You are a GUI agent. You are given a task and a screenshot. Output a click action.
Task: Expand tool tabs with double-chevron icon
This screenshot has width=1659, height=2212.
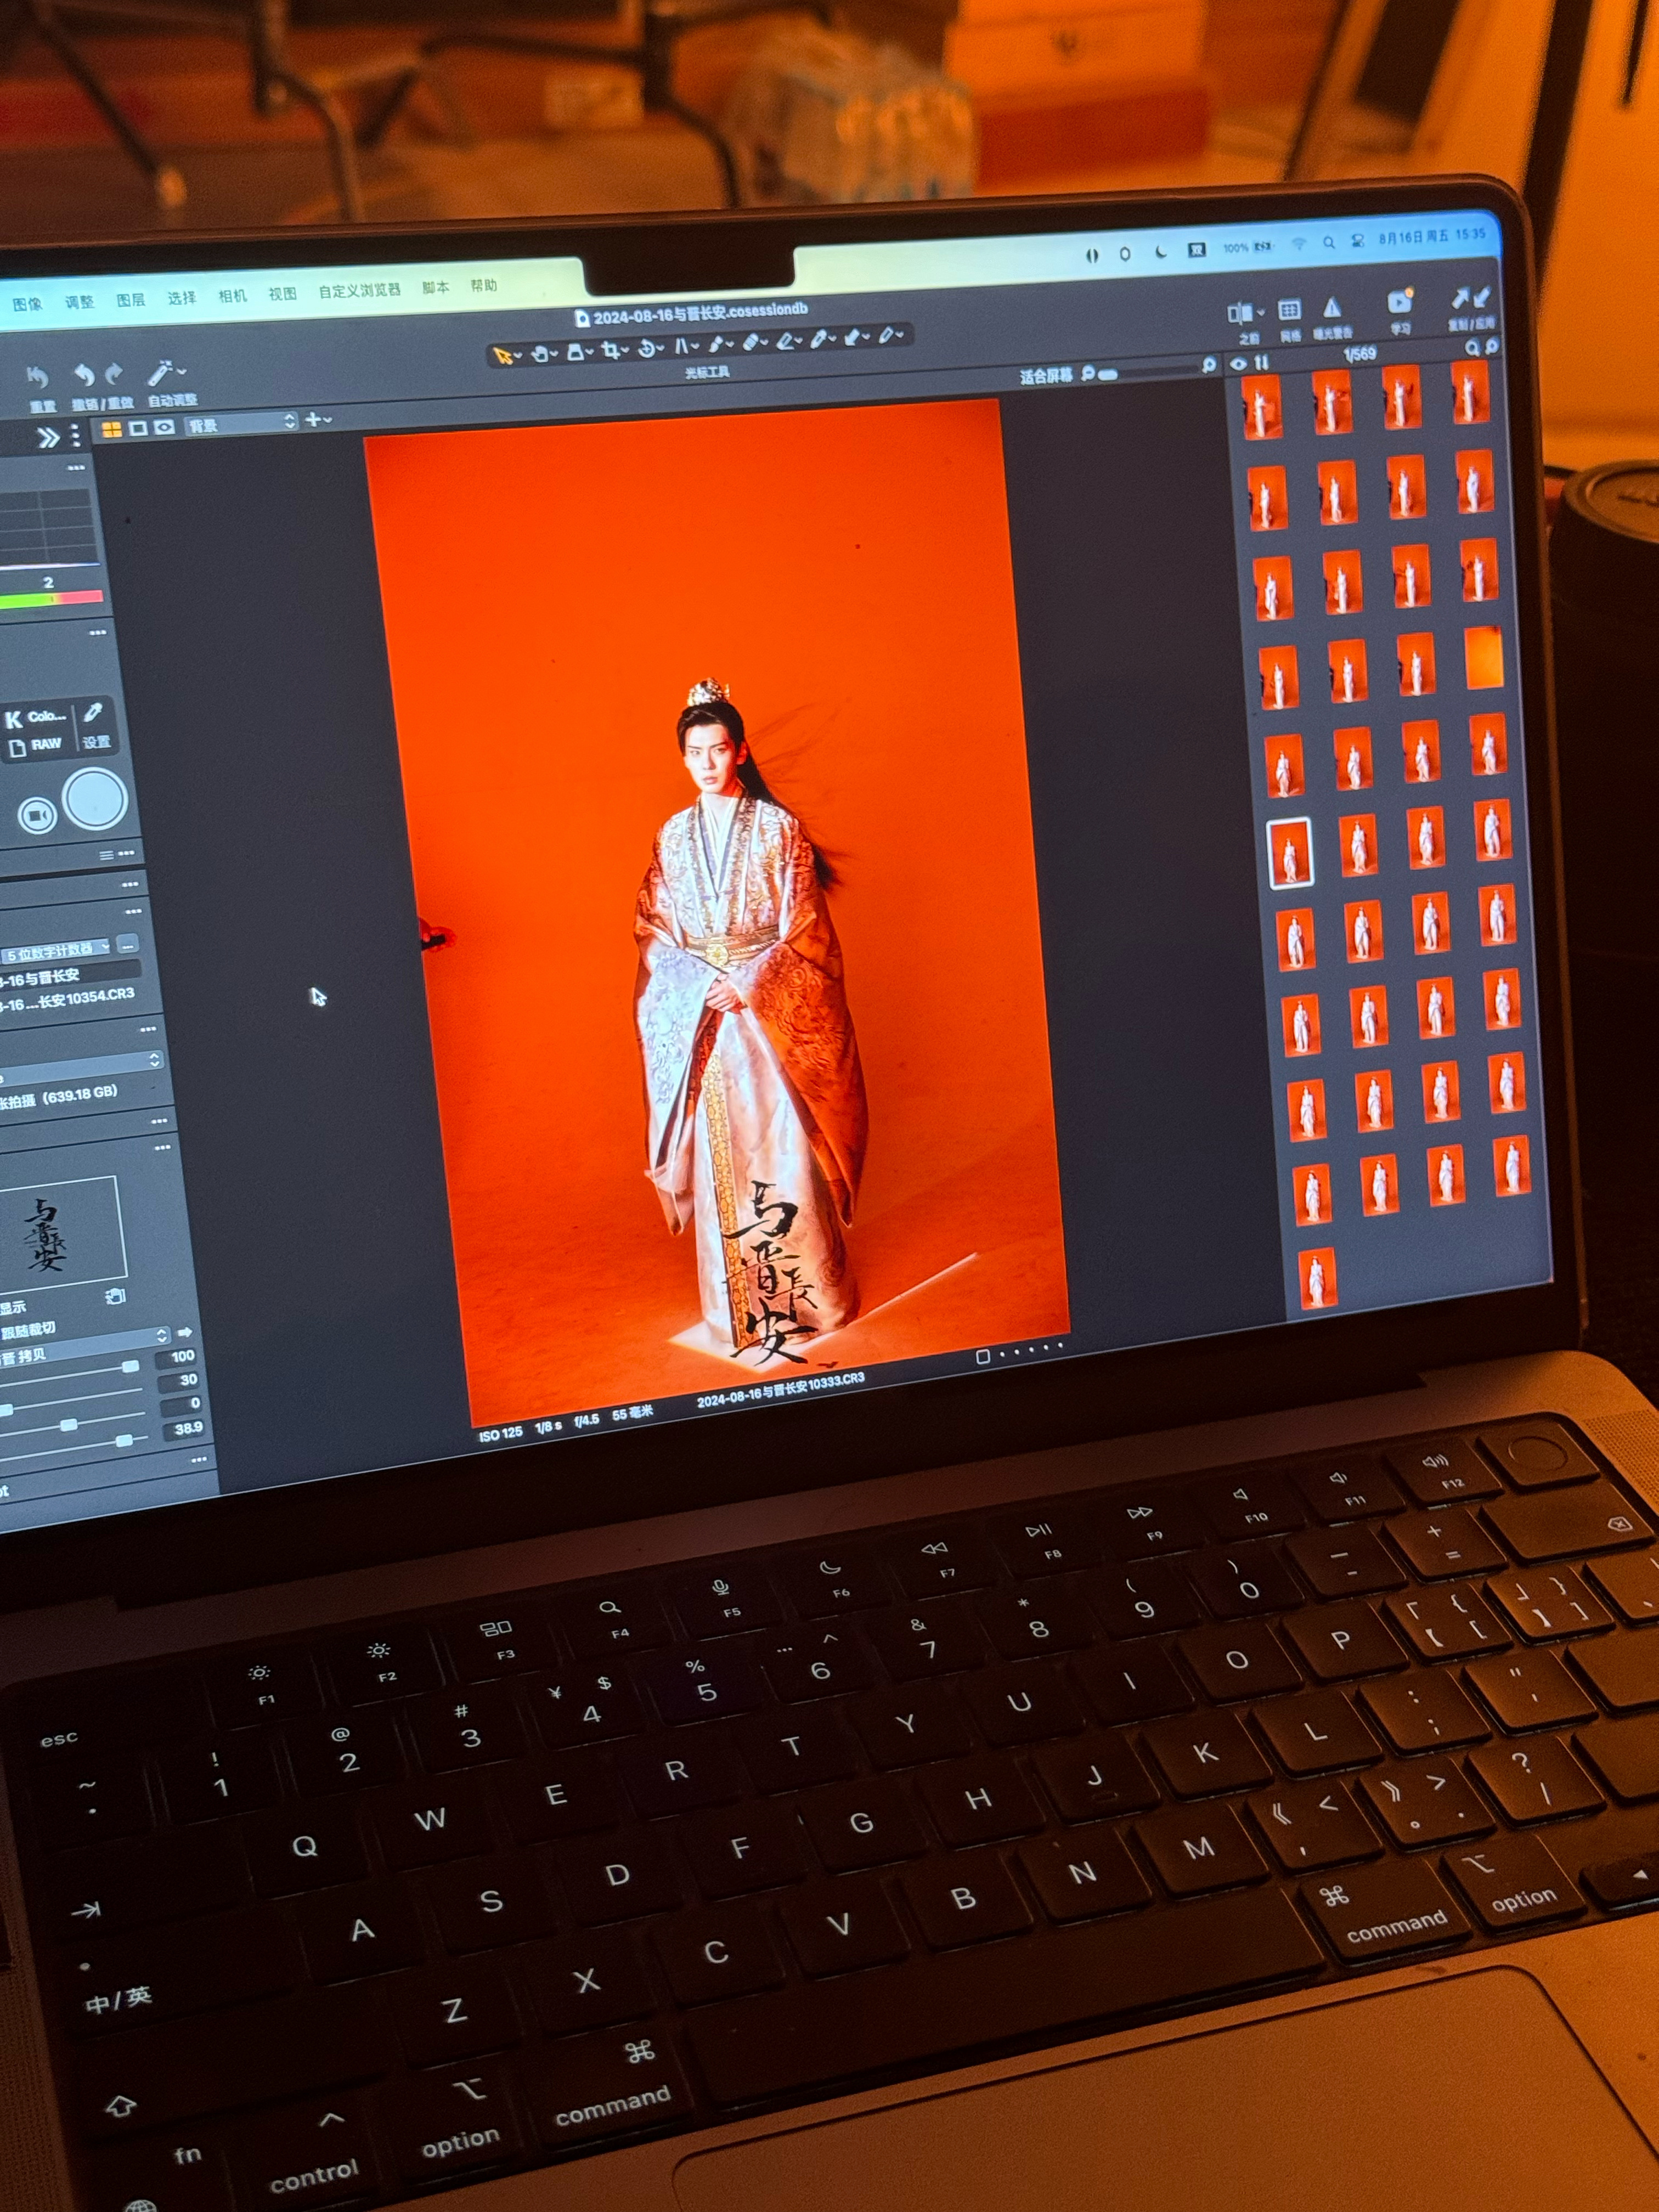pos(47,438)
